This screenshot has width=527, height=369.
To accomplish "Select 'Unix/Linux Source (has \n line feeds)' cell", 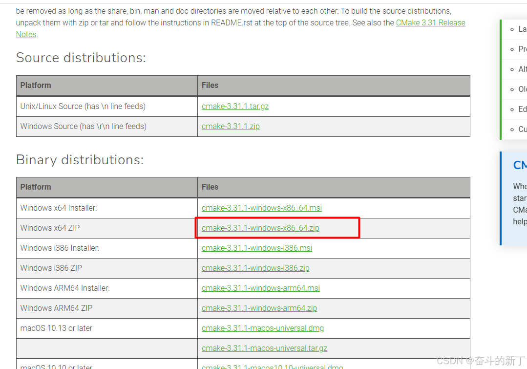I will (x=107, y=106).
